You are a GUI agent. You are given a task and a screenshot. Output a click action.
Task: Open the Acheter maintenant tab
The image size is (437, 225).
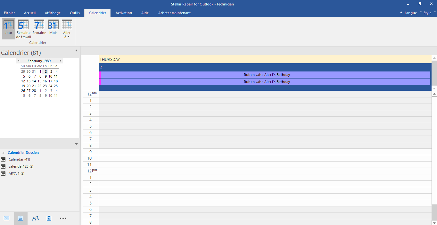174,13
